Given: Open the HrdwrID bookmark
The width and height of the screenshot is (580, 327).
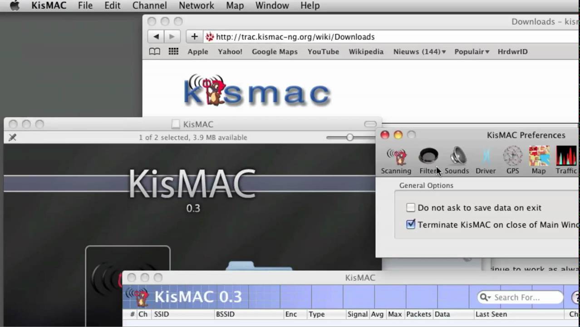Looking at the screenshot, I should point(512,52).
